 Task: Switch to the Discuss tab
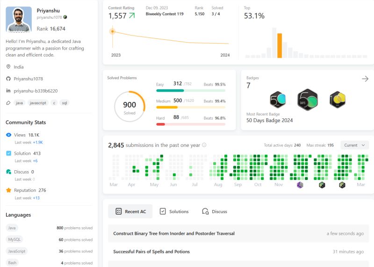215,211
